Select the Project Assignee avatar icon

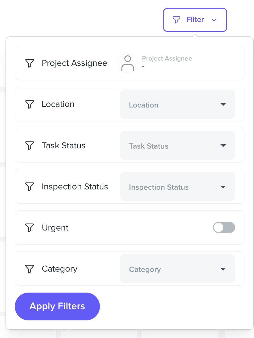[128, 63]
